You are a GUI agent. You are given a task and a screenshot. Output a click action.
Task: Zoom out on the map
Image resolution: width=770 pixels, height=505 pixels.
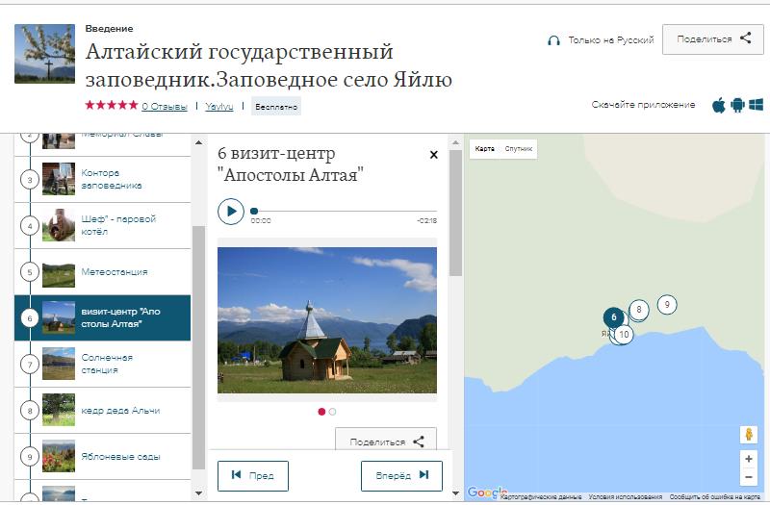(749, 477)
